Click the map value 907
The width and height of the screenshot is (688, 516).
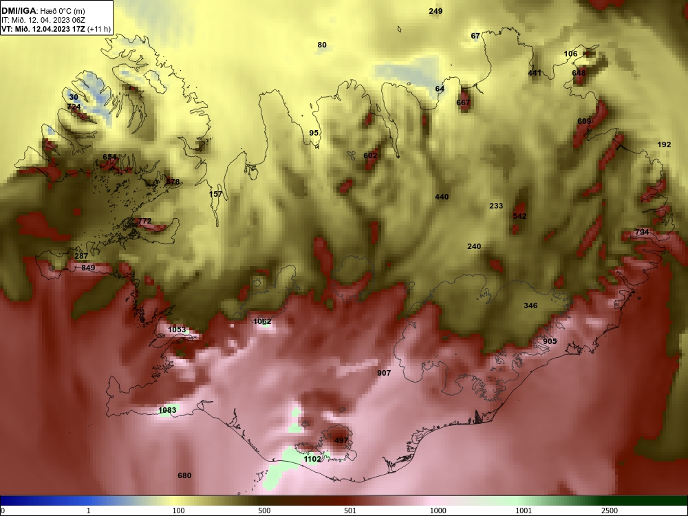tap(384, 373)
